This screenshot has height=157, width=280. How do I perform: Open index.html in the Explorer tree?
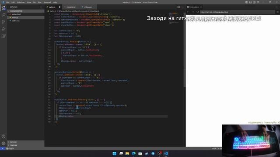click(x=26, y=14)
